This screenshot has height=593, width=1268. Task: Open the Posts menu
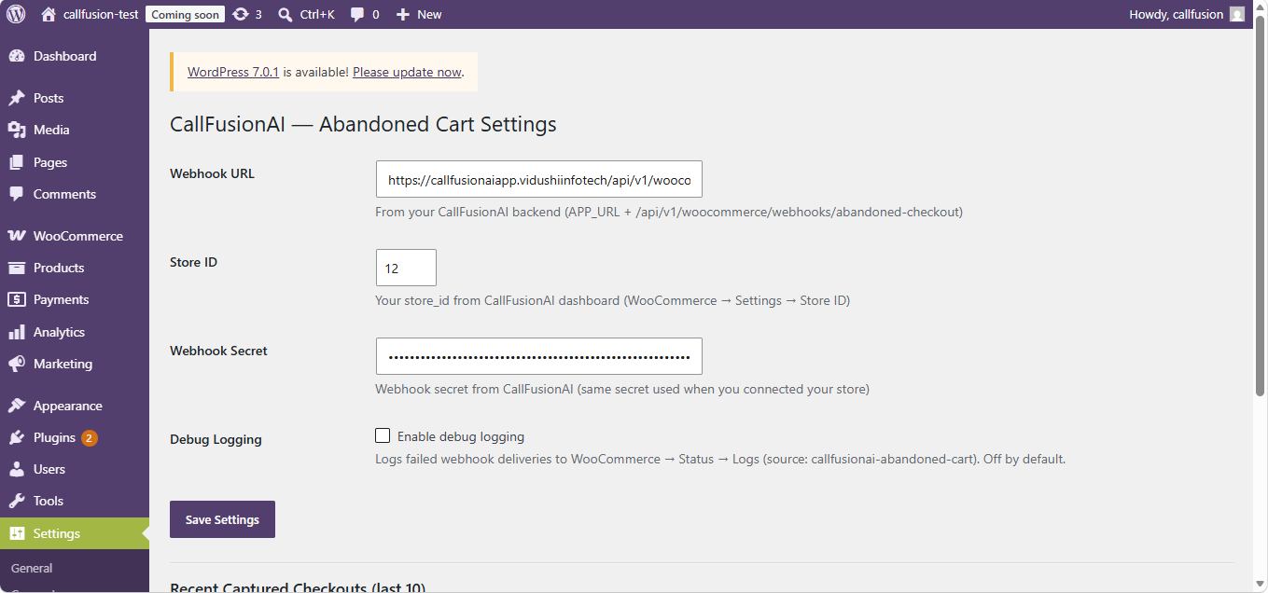[75, 98]
